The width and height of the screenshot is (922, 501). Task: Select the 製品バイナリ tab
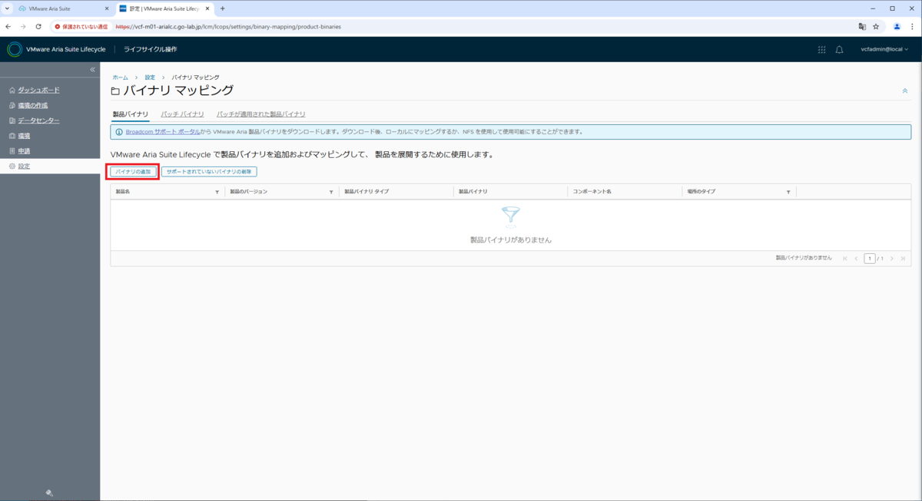131,114
